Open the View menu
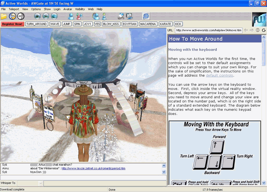267x192 pixels. (x=25, y=9)
